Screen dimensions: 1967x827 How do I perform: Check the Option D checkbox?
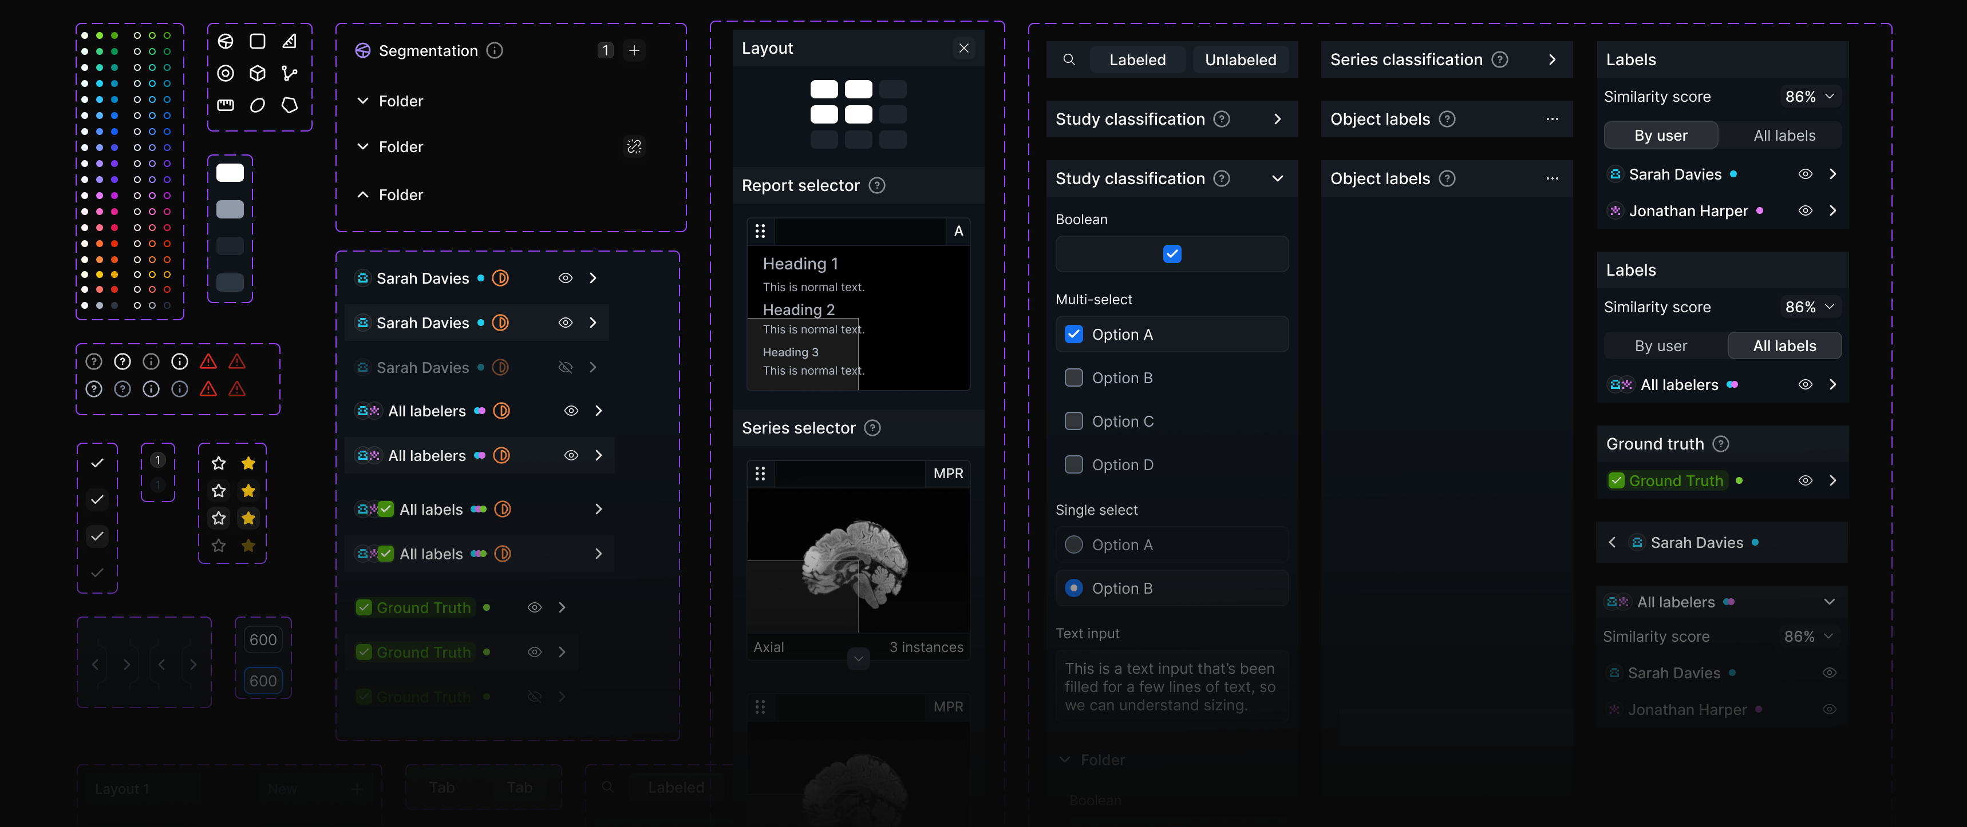tap(1073, 464)
